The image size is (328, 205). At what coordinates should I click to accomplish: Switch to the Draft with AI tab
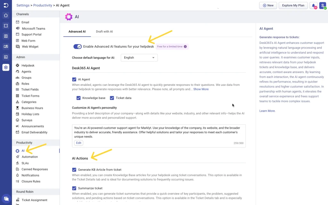point(104,32)
